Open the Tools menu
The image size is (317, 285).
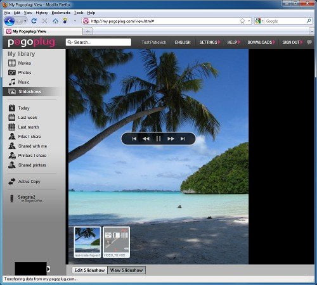click(79, 13)
